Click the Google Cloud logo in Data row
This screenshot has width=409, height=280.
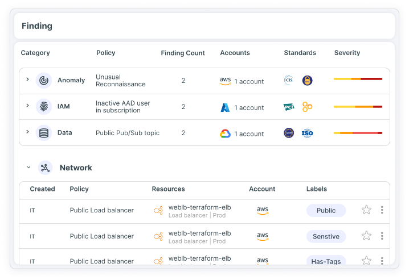(225, 133)
